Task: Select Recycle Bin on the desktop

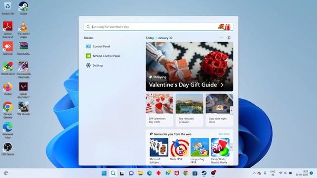Action: [x=8, y=8]
